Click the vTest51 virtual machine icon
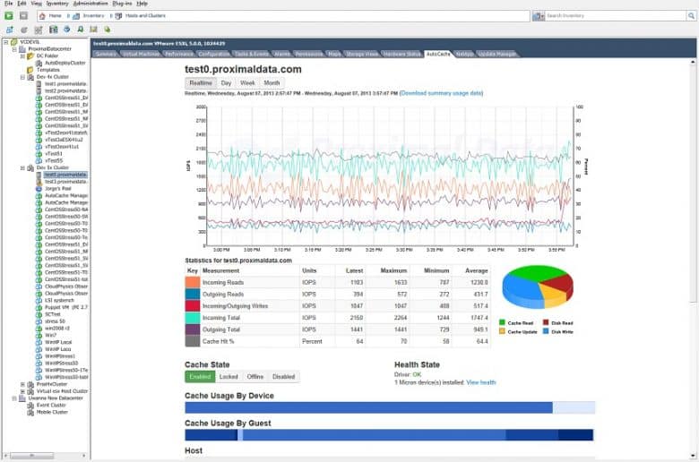699x462 pixels. click(39, 154)
